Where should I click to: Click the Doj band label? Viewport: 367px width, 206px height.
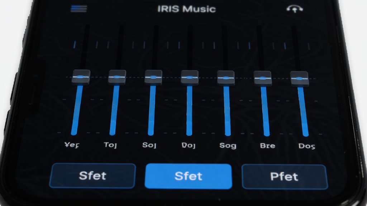[x=189, y=146]
